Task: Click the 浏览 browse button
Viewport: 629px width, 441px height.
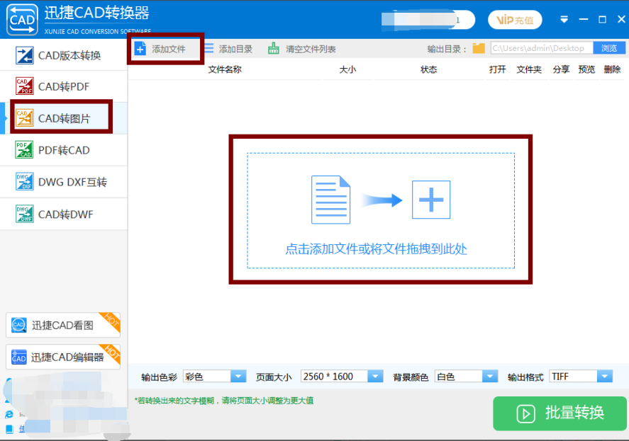Action: click(x=609, y=48)
